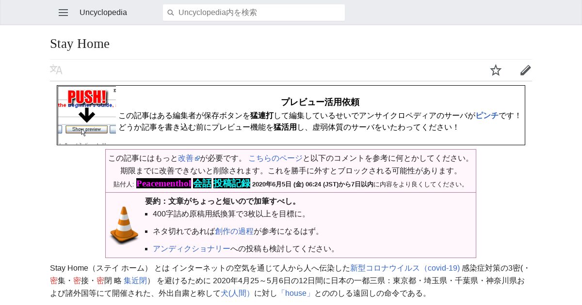Image resolution: width=582 pixels, height=305 pixels.
Task: Click the Uncyclopedia site title
Action: pyautogui.click(x=103, y=13)
